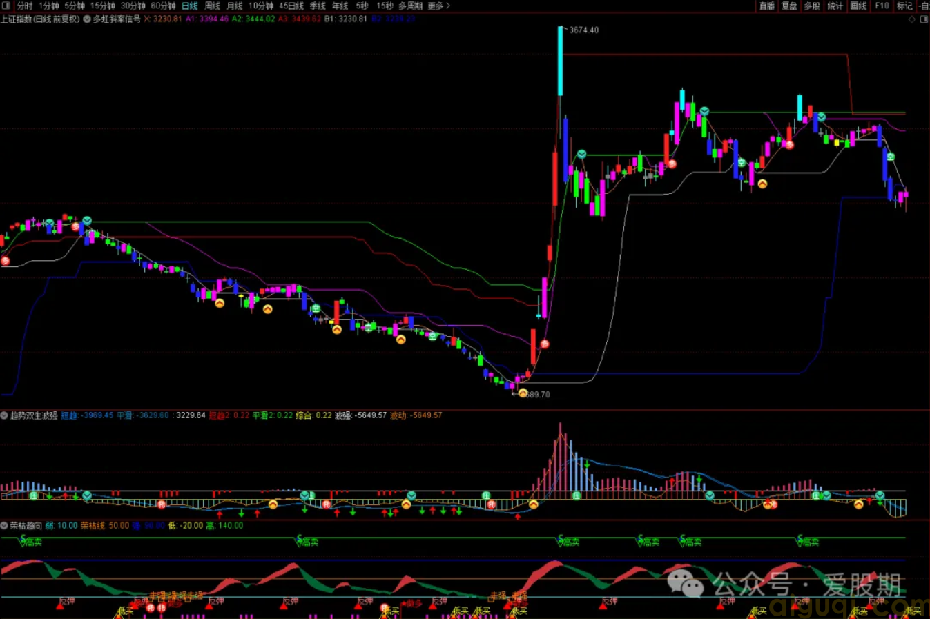Select the 季线 quarterly period tab
The image size is (930, 619).
click(x=318, y=6)
